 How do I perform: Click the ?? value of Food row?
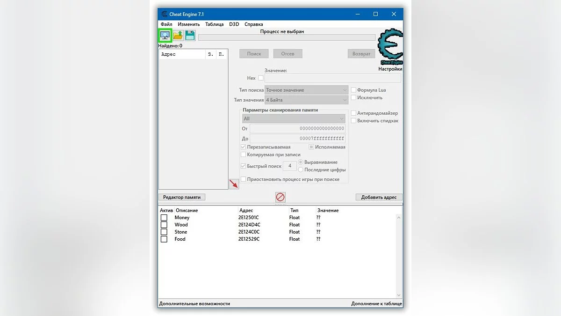pos(318,239)
